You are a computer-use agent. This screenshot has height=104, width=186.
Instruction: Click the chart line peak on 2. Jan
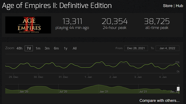(123, 62)
